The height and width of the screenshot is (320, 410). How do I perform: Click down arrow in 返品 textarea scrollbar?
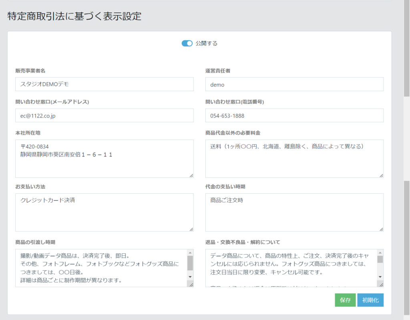coord(380,277)
